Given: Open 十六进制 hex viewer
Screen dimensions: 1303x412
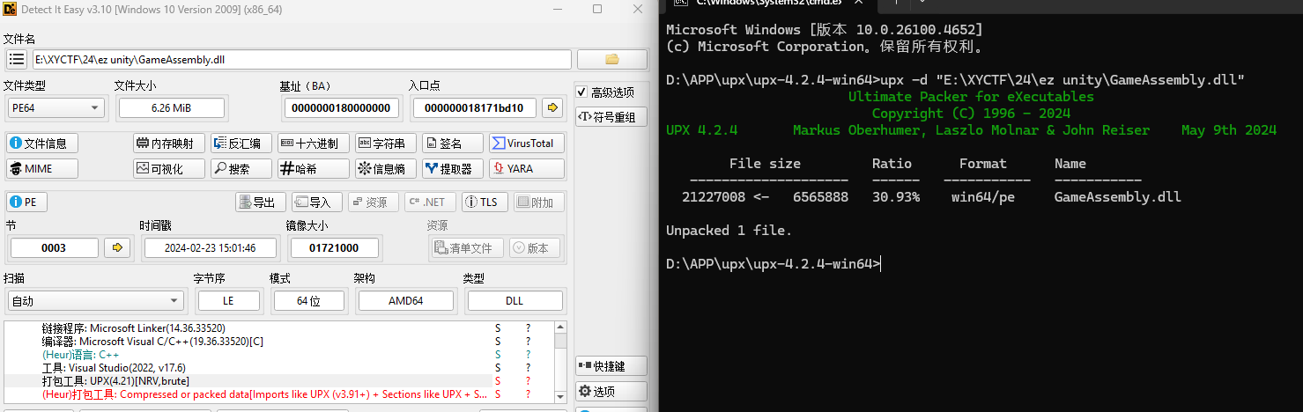Looking at the screenshot, I should coord(313,143).
